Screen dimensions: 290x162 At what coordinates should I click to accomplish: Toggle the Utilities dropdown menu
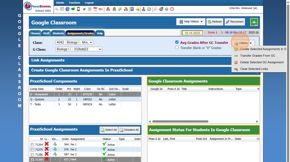243,43
